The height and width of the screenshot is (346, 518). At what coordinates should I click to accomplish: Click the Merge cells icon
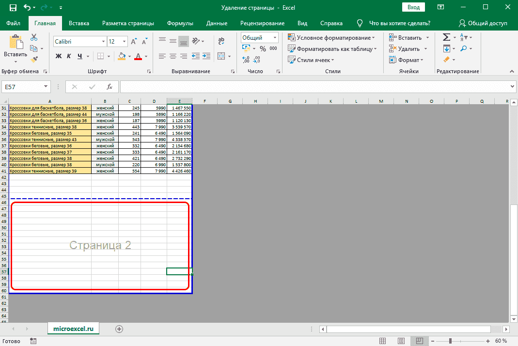click(x=221, y=56)
